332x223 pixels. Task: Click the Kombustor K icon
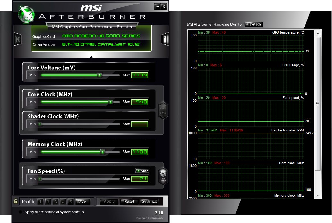pos(18,39)
